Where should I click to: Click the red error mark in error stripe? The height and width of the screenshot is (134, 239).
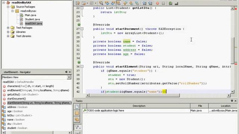[236, 64]
